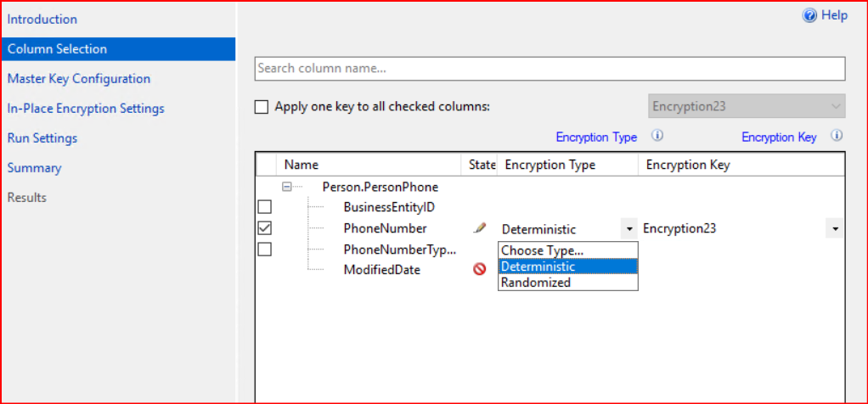The width and height of the screenshot is (868, 404).
Task: Open the PhoneNumber Encryption Type dropdown arrow
Action: tap(628, 229)
